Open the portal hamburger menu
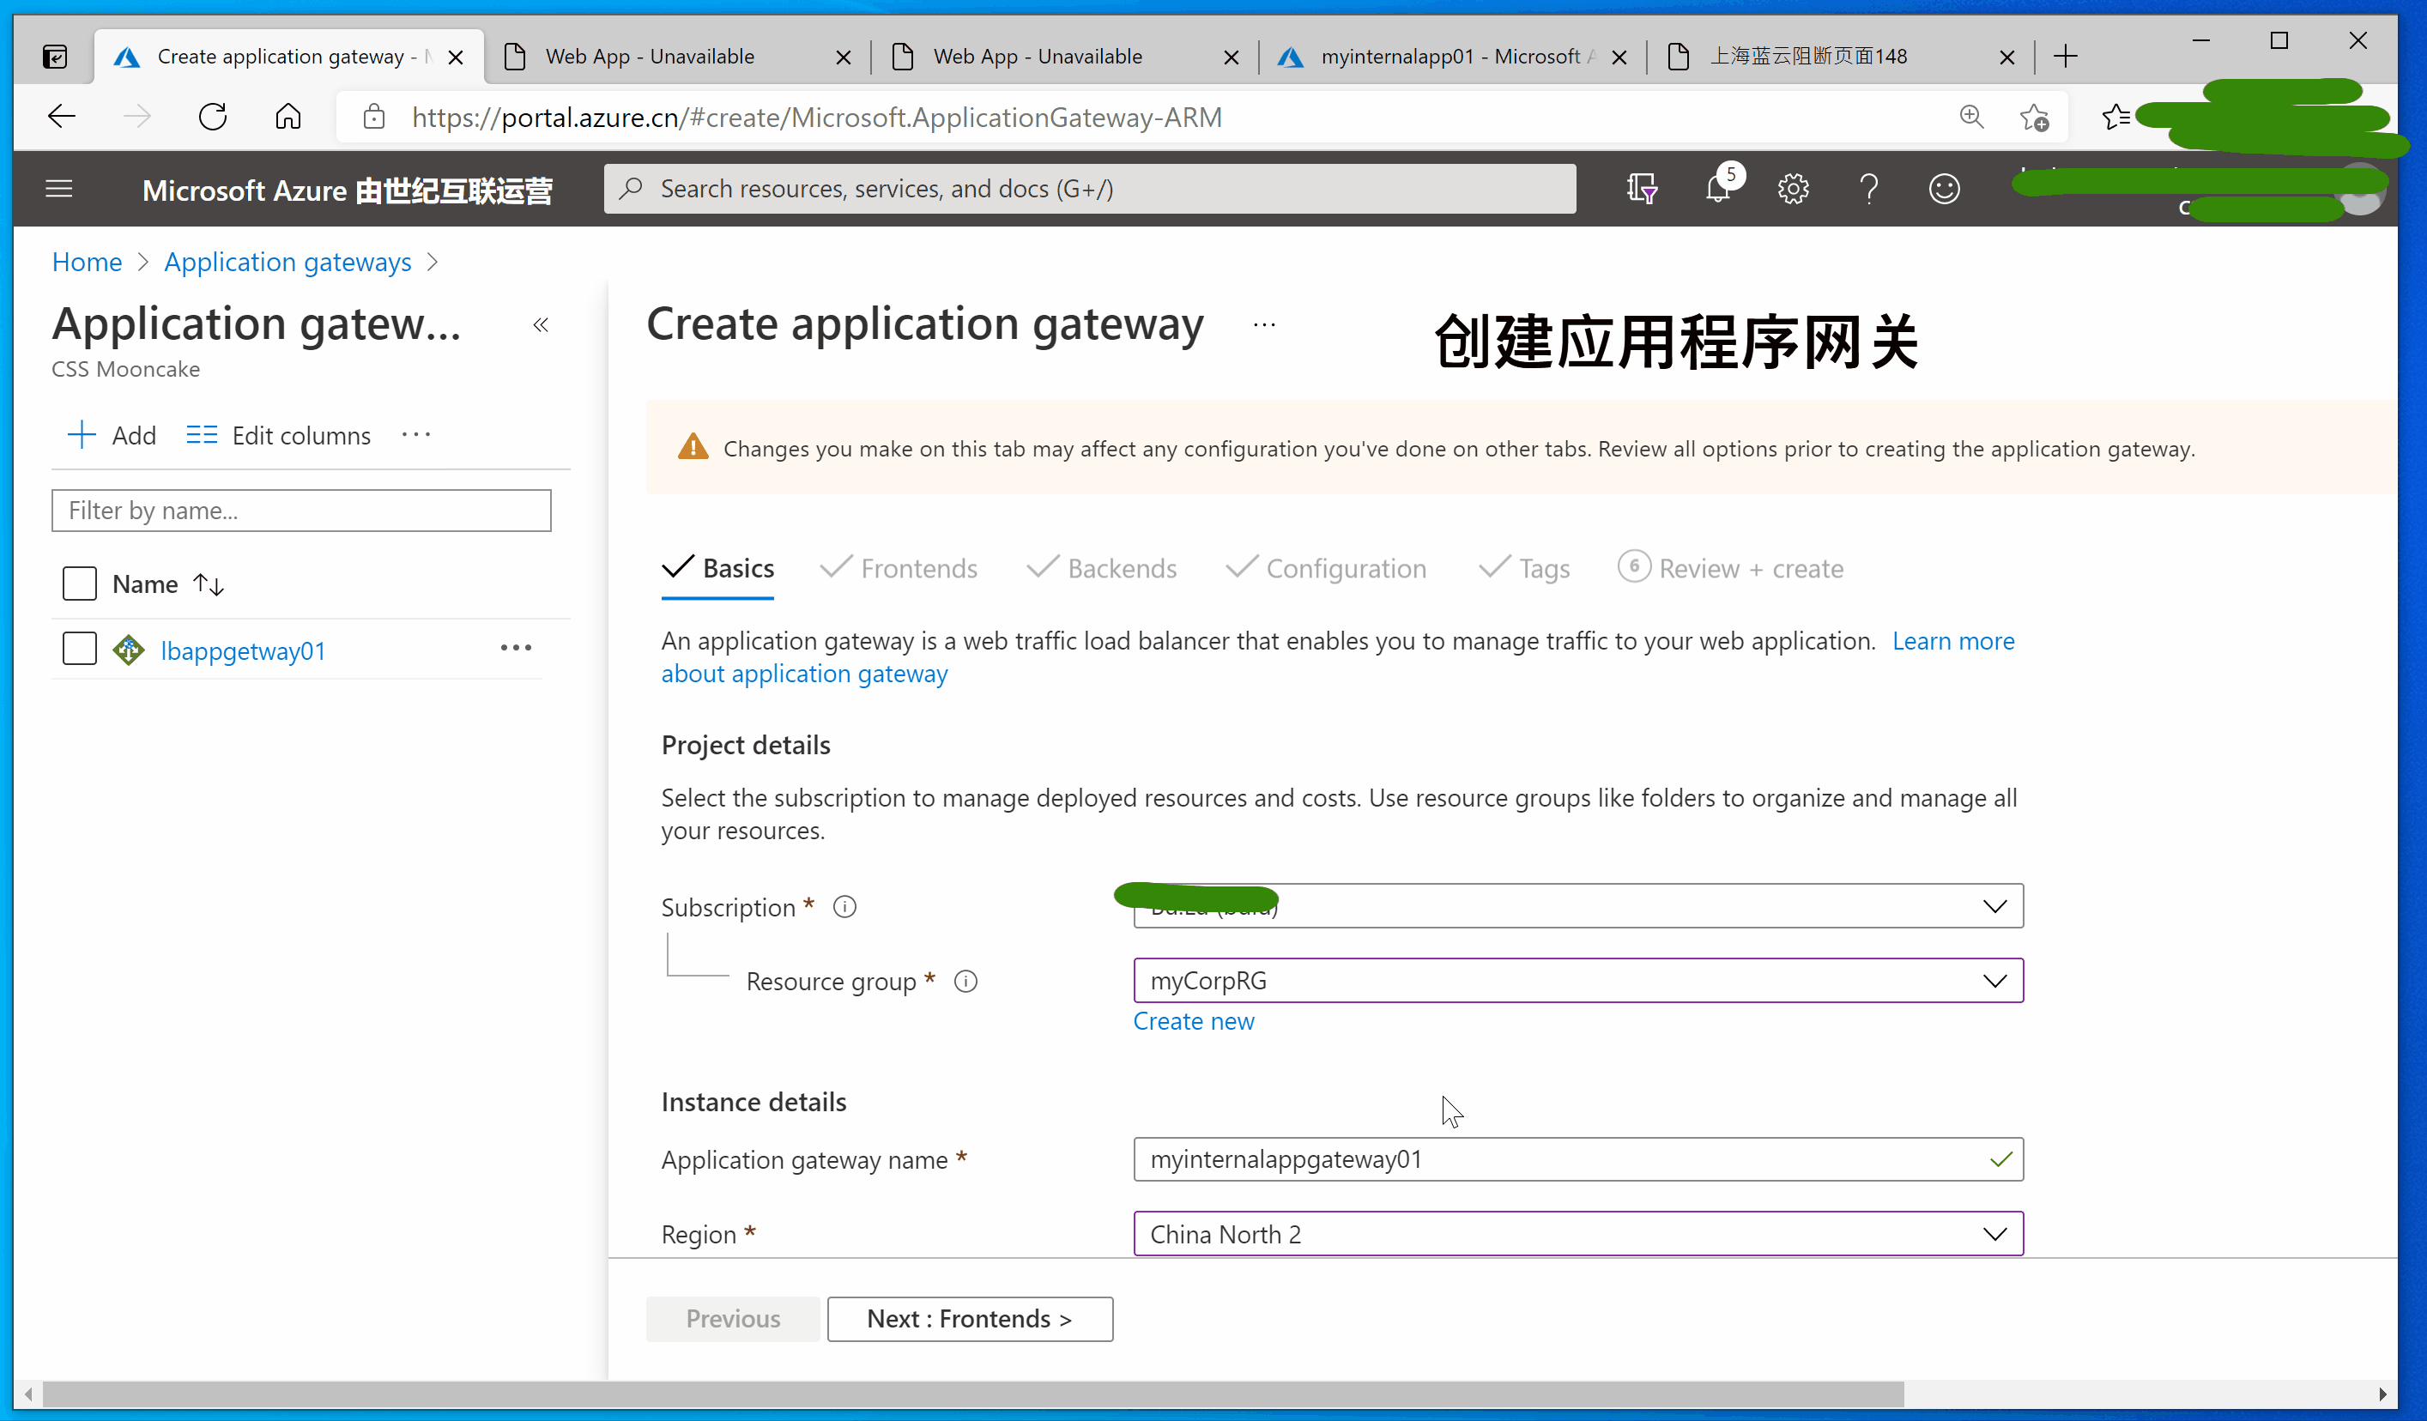Screen dimensions: 2427x1421 [58, 189]
